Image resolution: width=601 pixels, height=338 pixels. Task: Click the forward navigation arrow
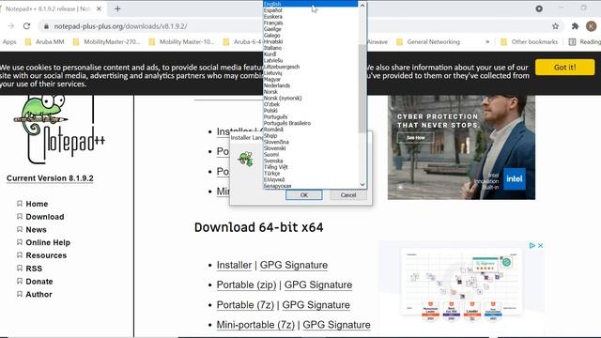click(10, 26)
